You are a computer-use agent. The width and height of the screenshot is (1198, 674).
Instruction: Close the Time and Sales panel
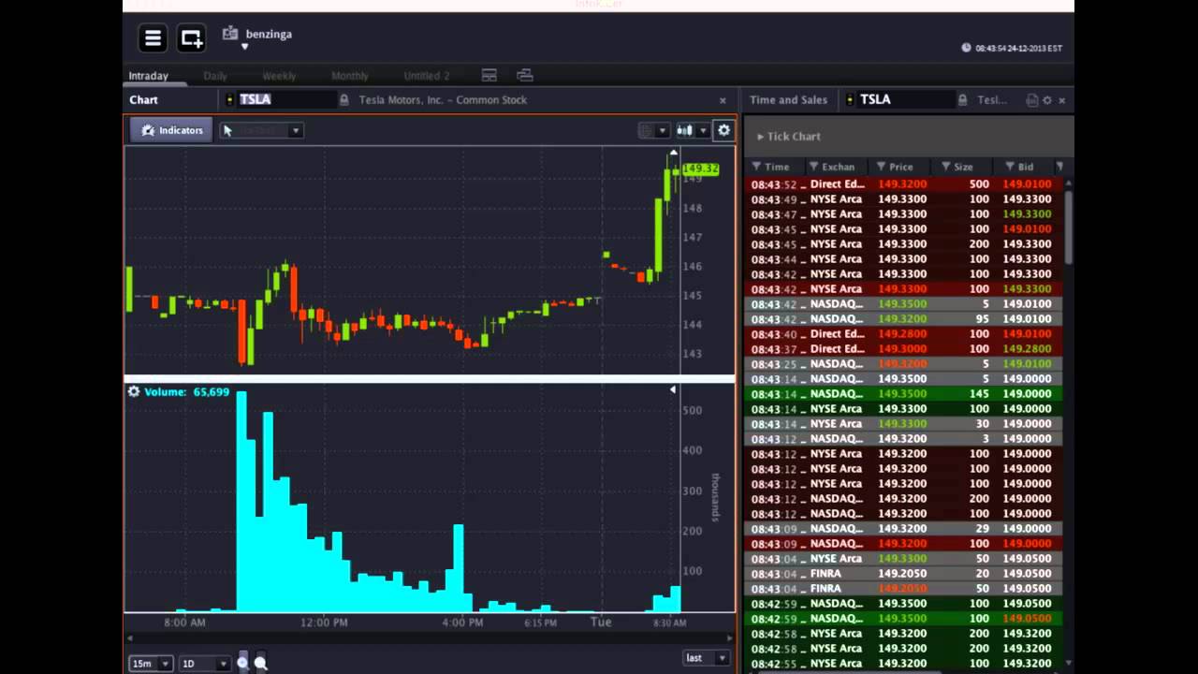[x=1061, y=100]
